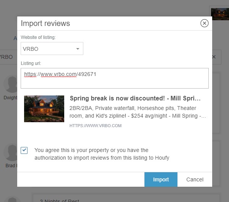Click the Listing url label
229x202 pixels.
pyautogui.click(x=31, y=63)
